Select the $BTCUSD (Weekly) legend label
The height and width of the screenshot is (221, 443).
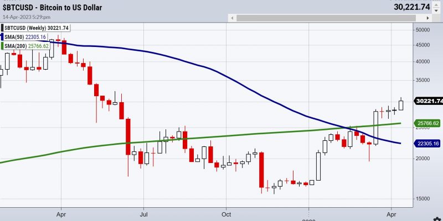pyautogui.click(x=37, y=28)
